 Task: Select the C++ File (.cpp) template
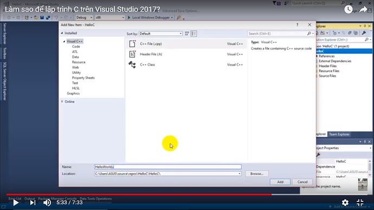click(x=186, y=44)
